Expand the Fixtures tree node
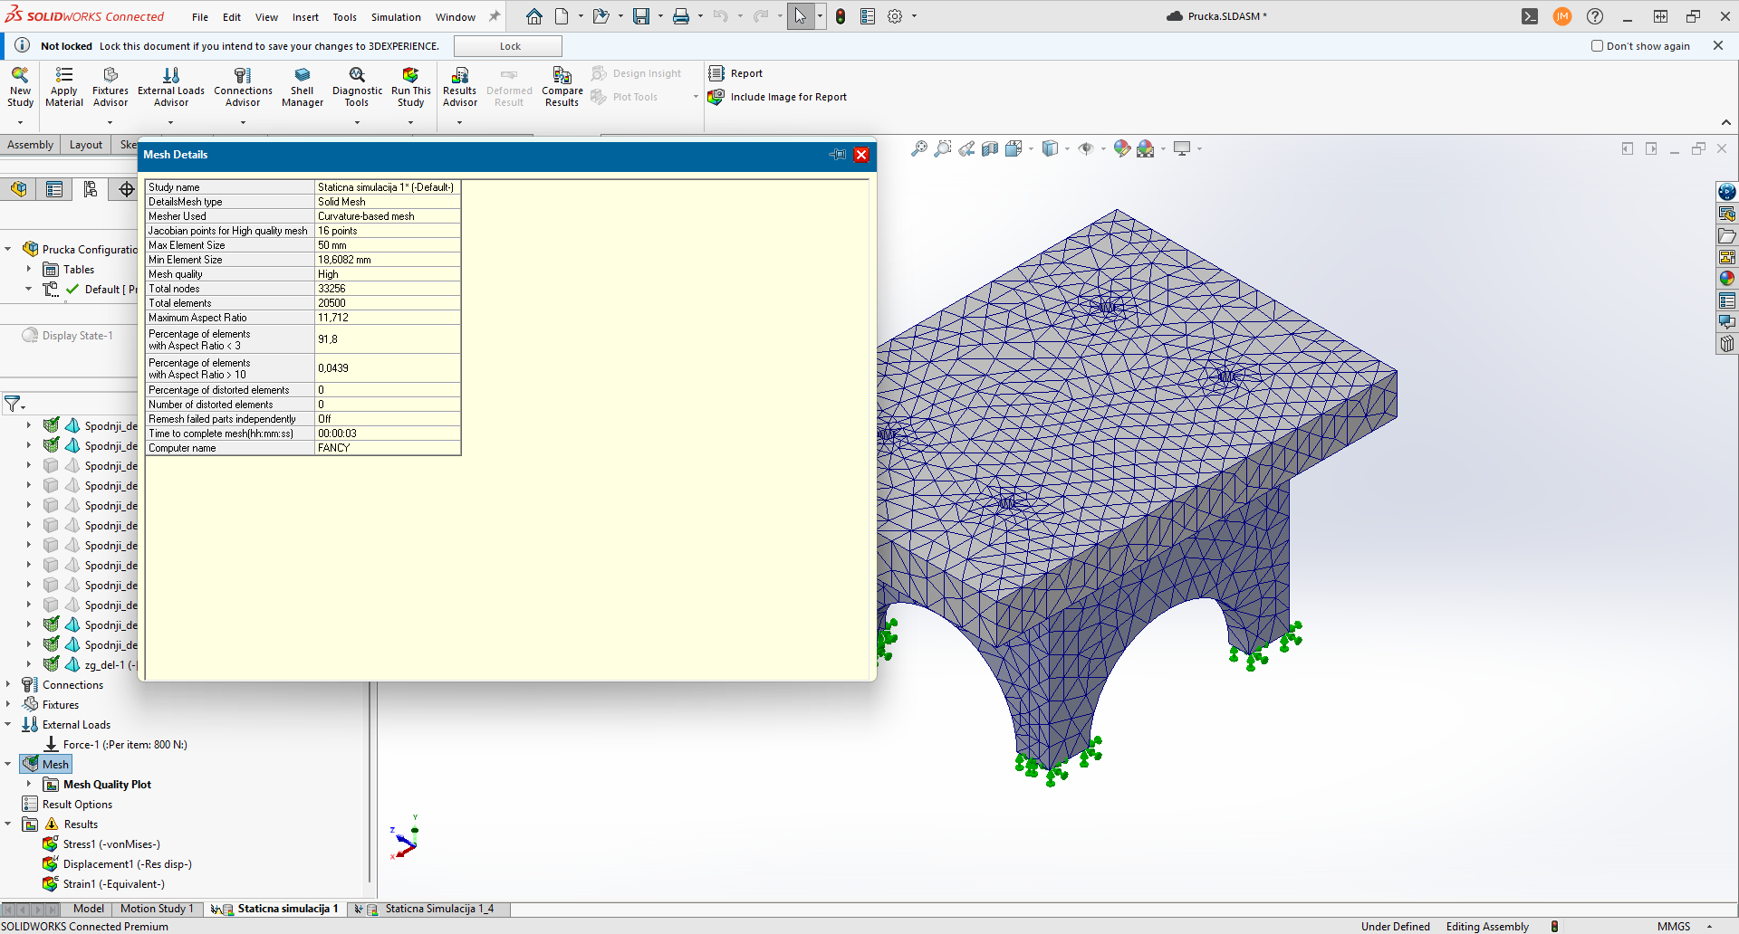 (8, 705)
